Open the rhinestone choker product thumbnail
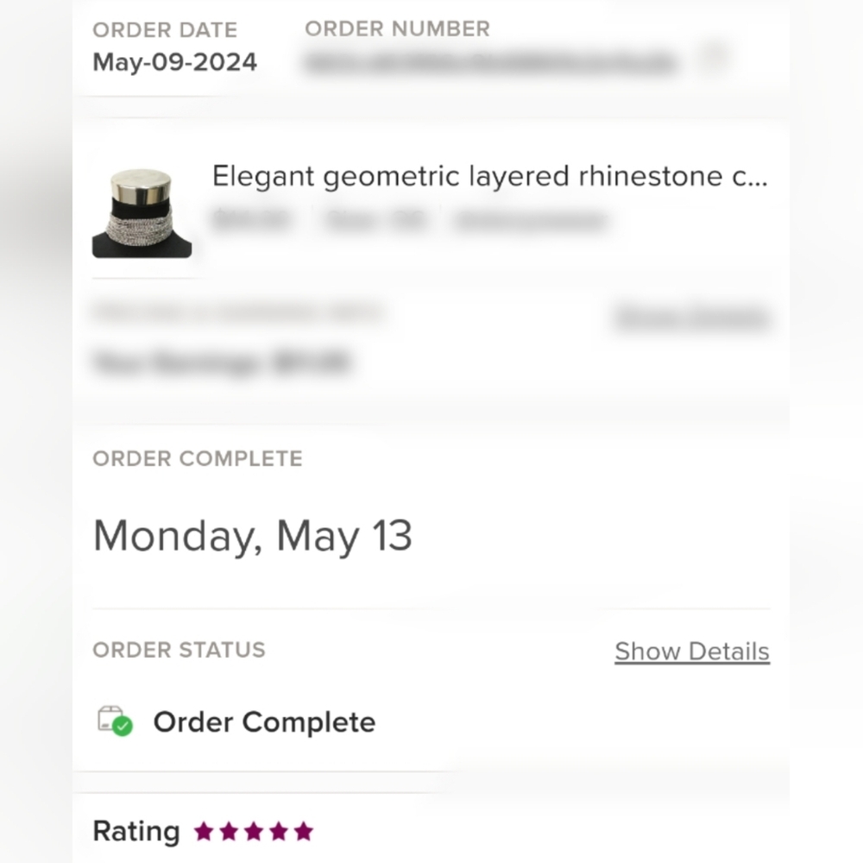863x863 pixels. click(x=142, y=213)
